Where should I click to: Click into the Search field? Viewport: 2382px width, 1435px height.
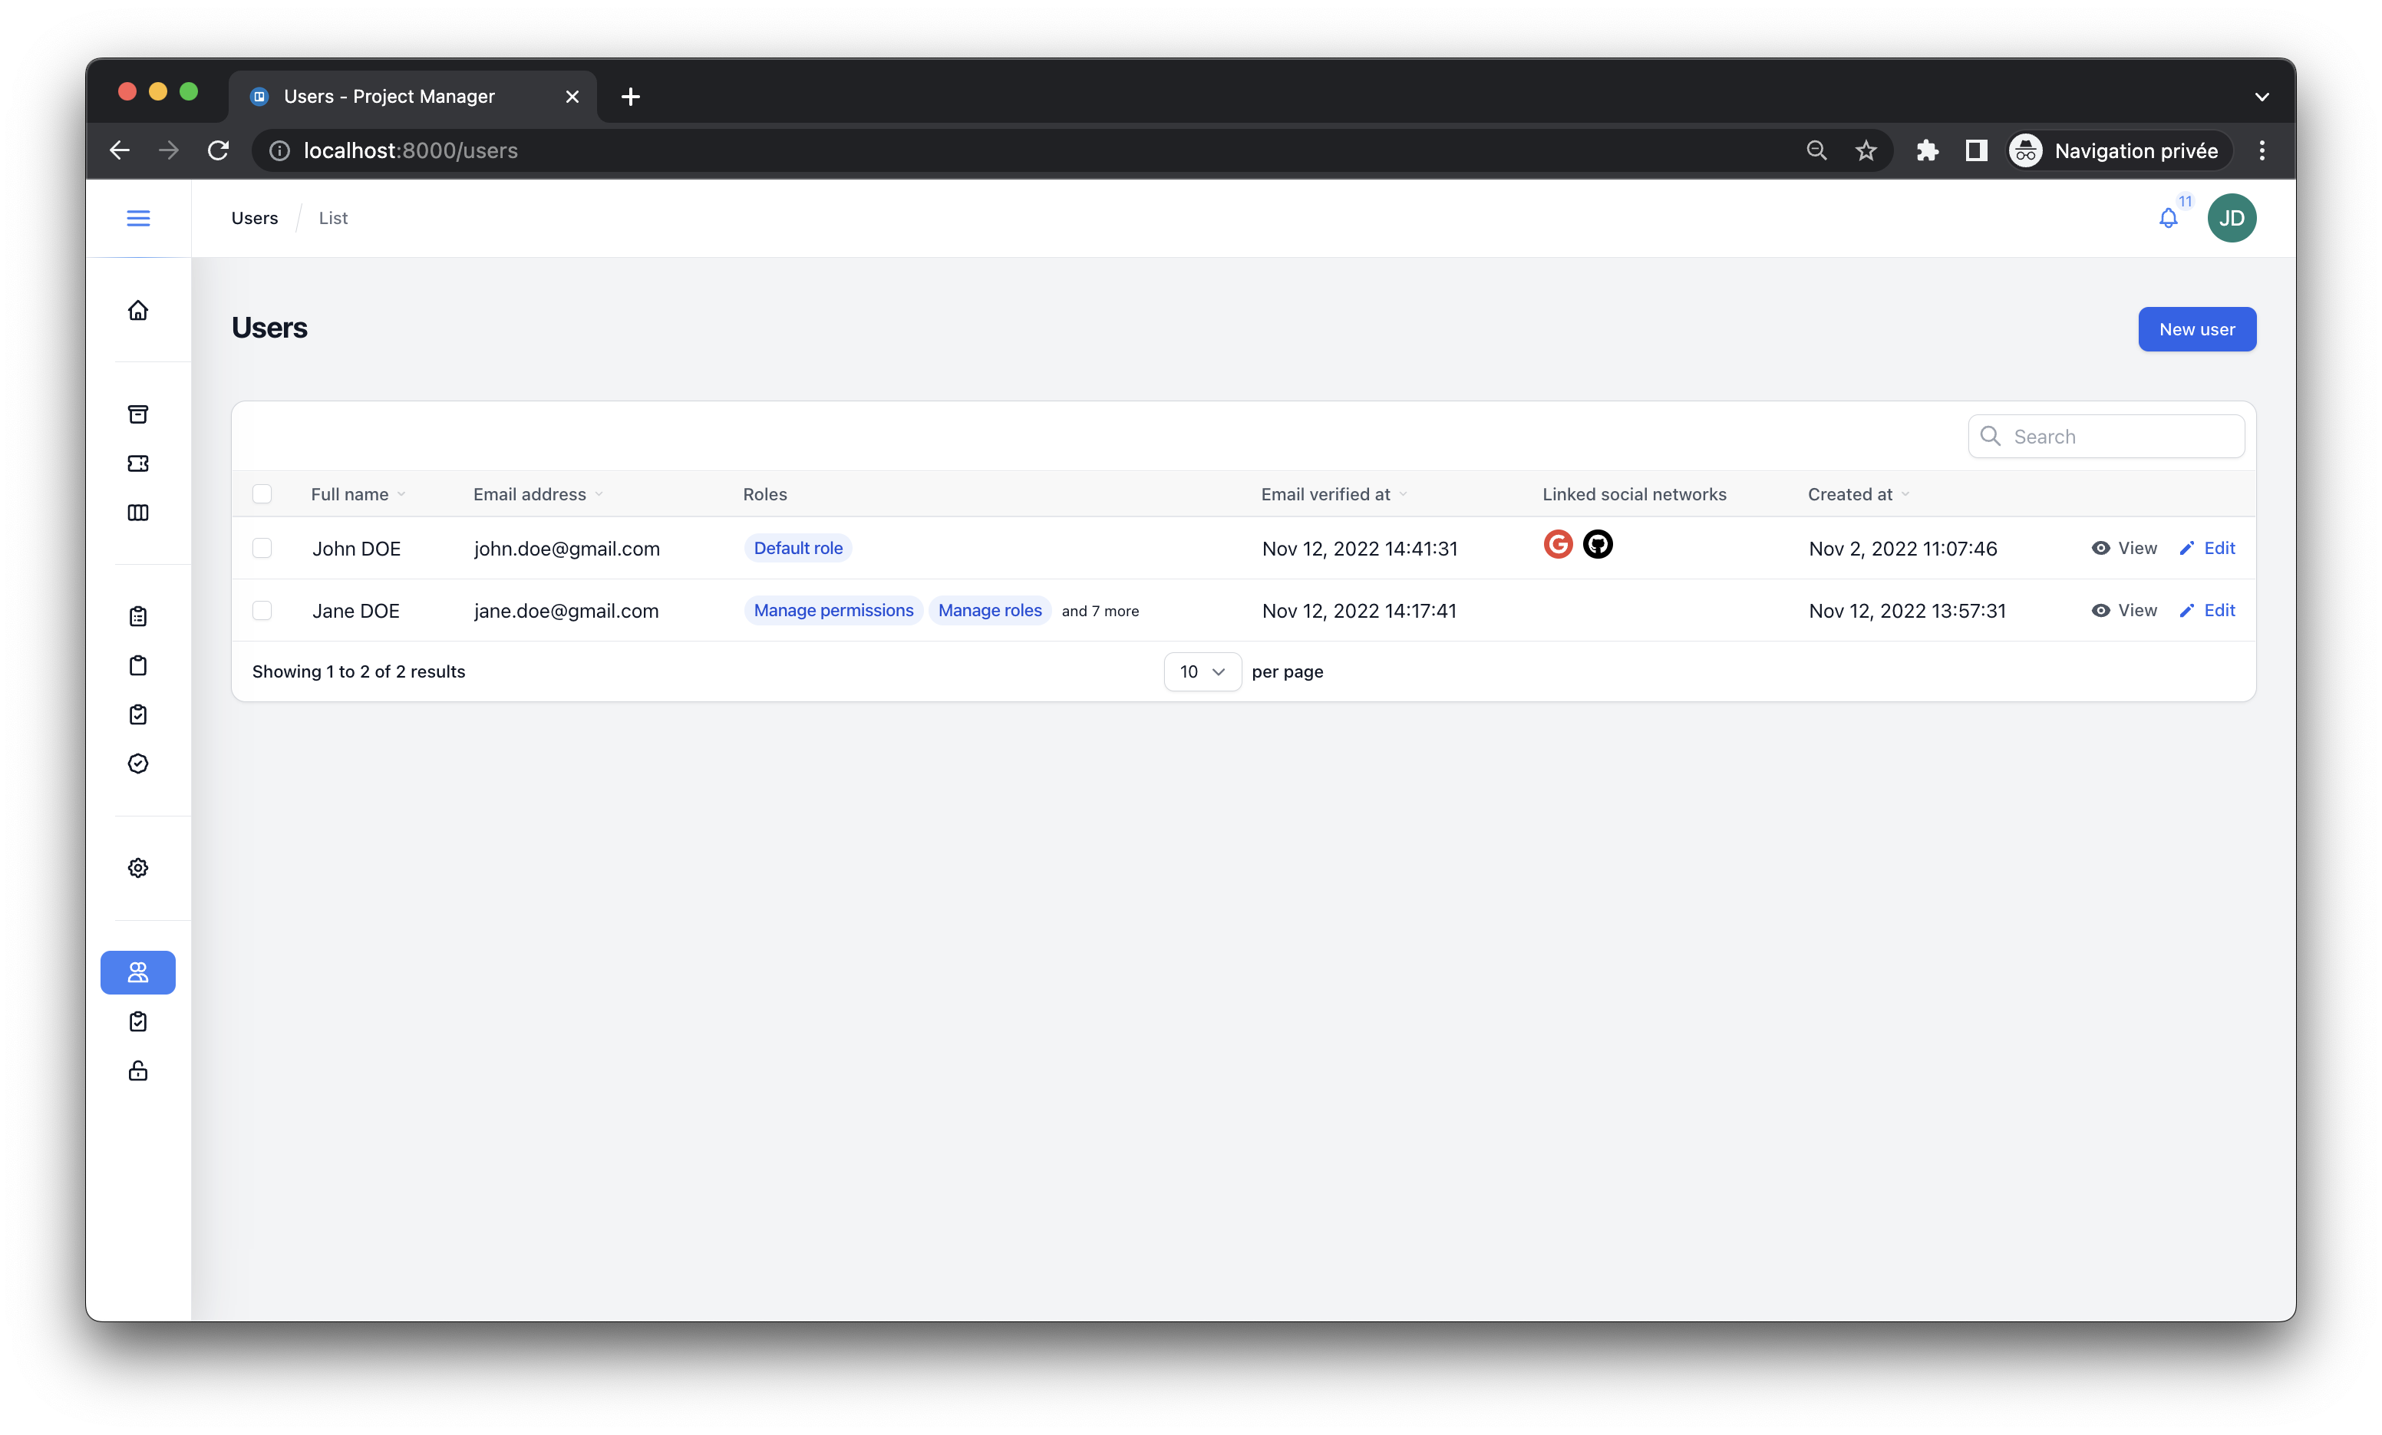2117,437
